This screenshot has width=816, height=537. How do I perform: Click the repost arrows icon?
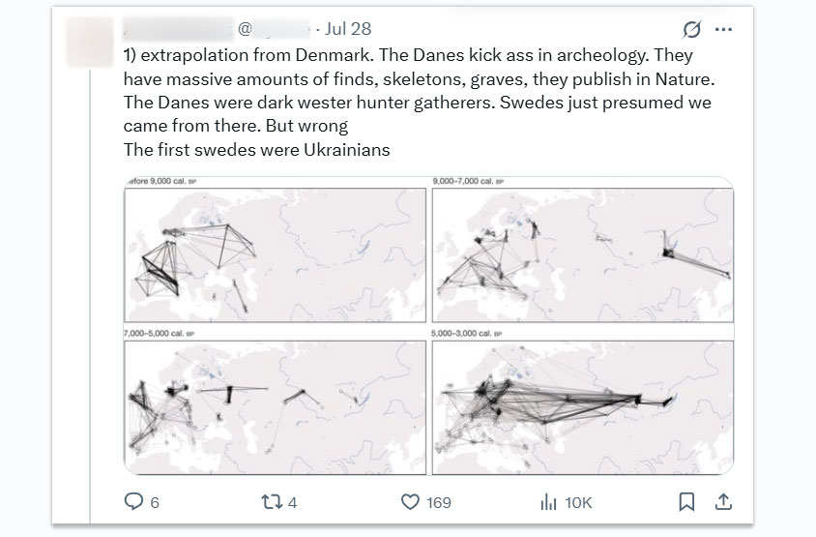(272, 502)
